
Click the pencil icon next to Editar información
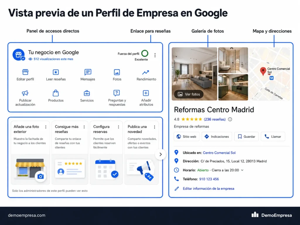click(177, 189)
